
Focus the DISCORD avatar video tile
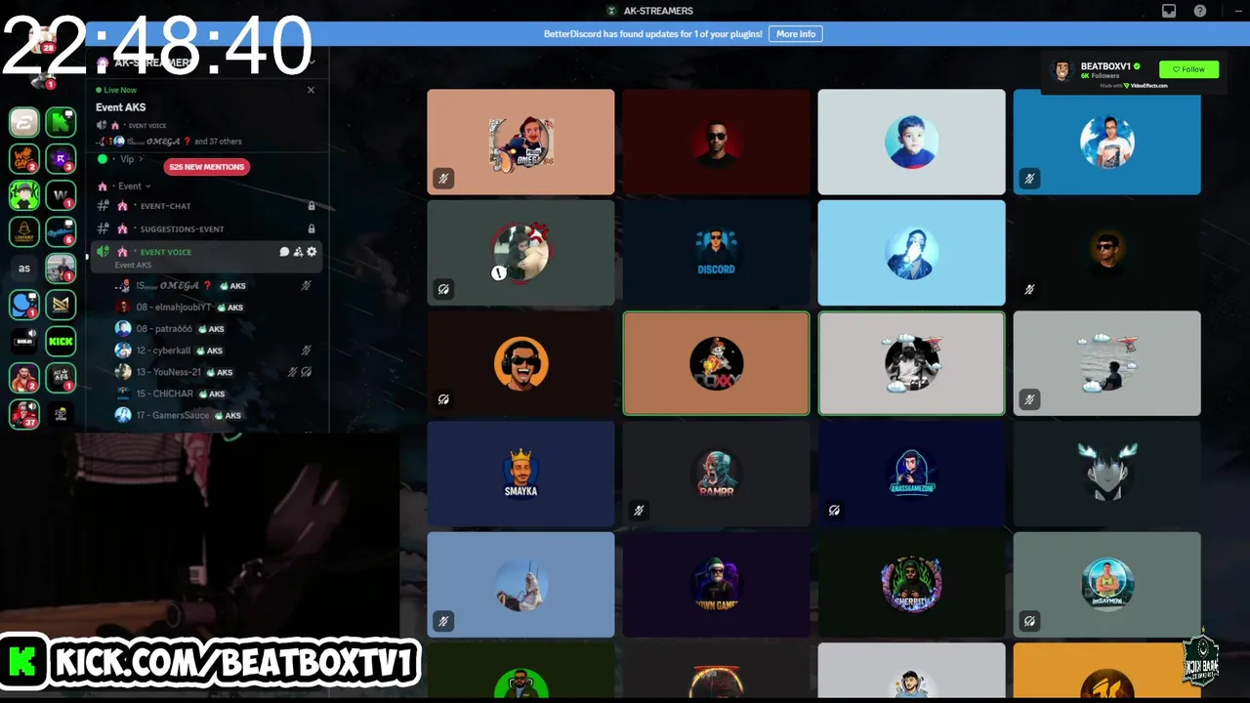pyautogui.click(x=716, y=253)
